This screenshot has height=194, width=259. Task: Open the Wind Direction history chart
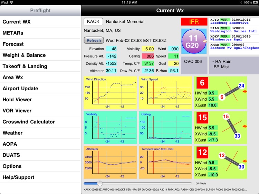[110, 93]
